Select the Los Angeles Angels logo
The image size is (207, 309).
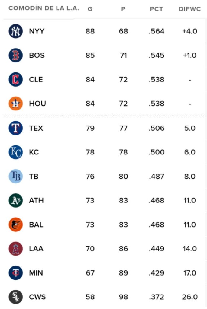16,249
